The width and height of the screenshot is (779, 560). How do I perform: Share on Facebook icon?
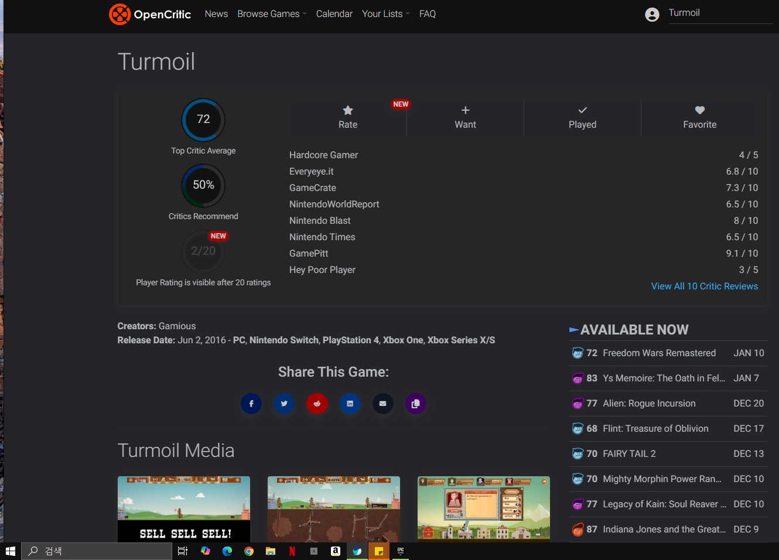(251, 404)
